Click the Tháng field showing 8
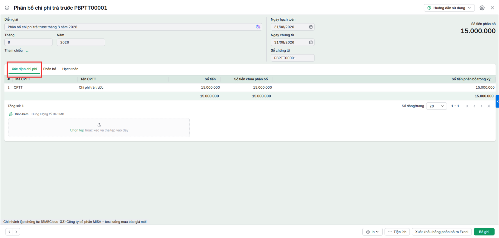The image size is (499, 238). point(28,42)
